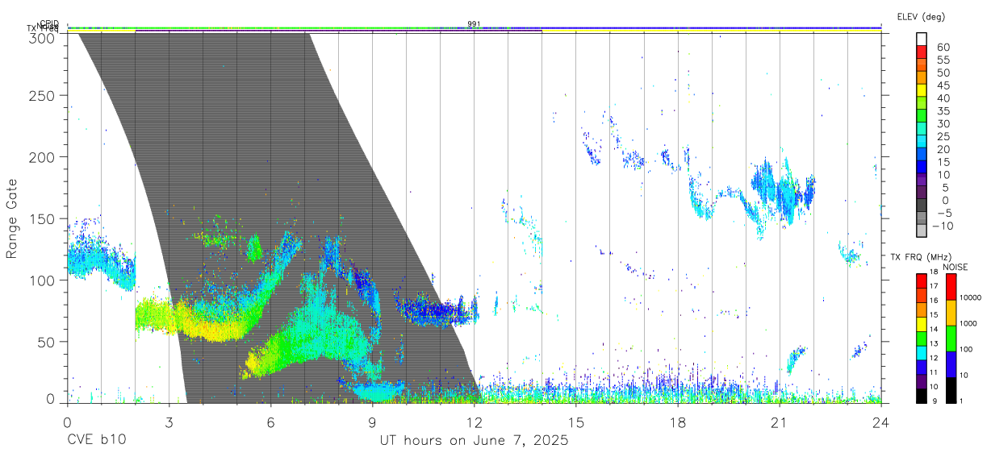Click the '6' tick on UT hours axis

tap(271, 422)
